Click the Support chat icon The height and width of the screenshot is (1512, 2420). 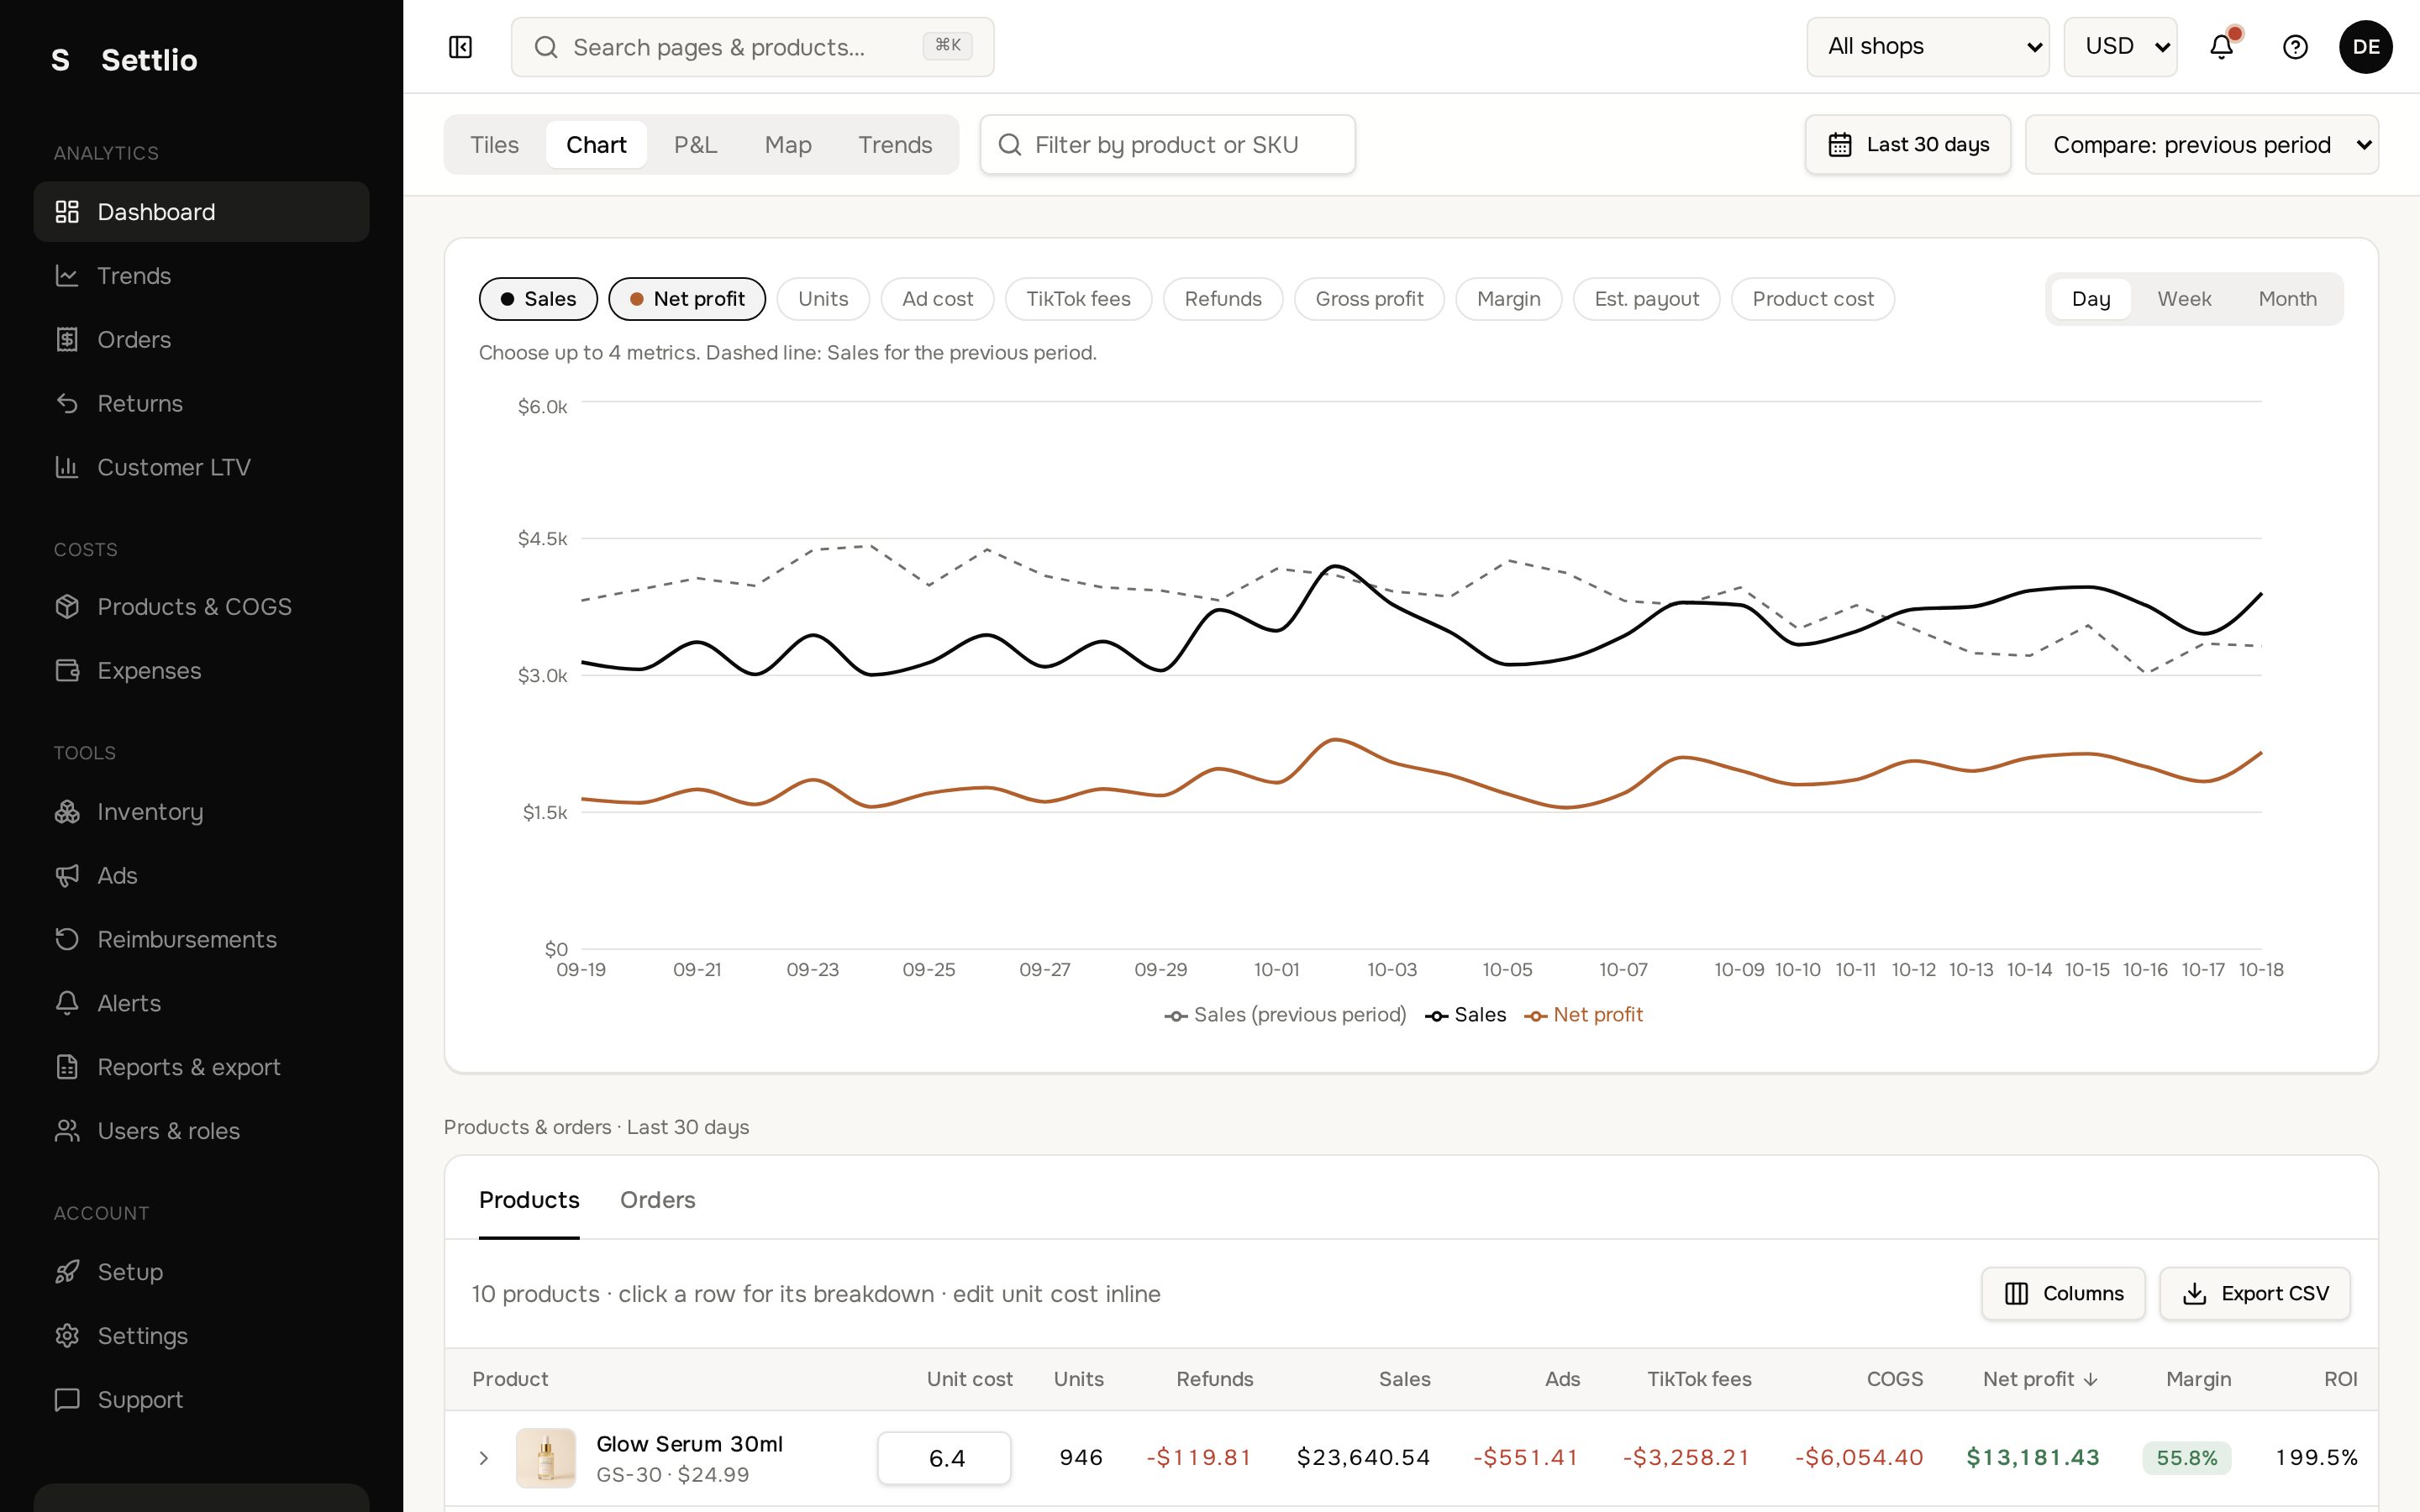67,1400
